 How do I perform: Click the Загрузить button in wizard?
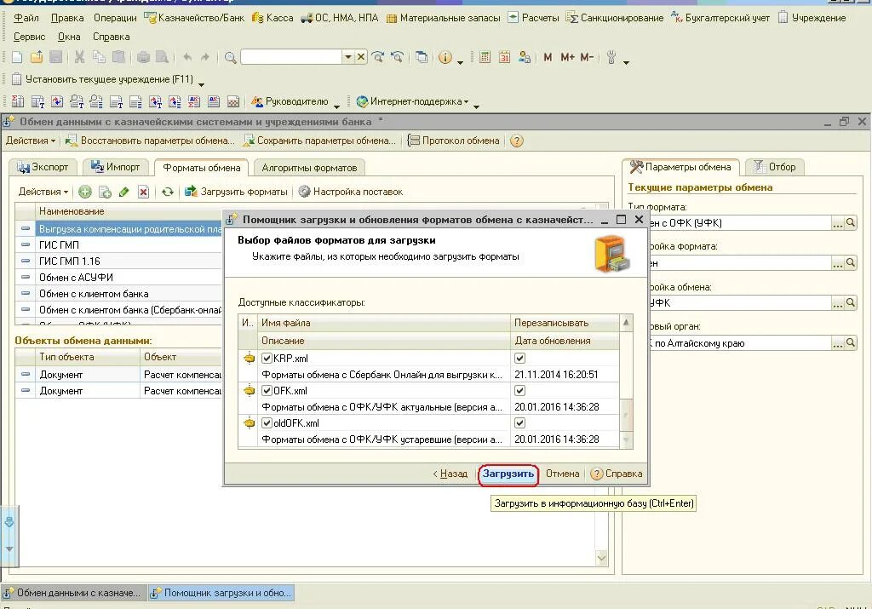[508, 474]
